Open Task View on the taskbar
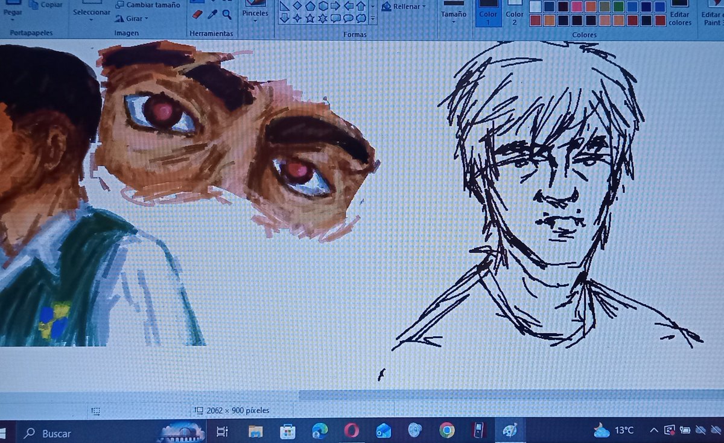 222,431
